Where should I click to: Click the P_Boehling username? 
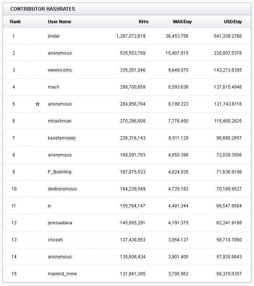60,172
